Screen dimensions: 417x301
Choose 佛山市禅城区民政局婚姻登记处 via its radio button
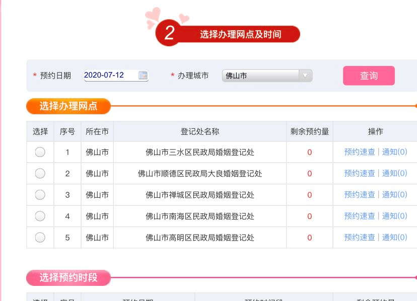point(40,195)
